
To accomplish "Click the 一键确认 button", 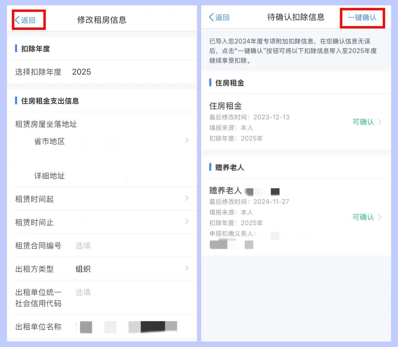I will [362, 17].
